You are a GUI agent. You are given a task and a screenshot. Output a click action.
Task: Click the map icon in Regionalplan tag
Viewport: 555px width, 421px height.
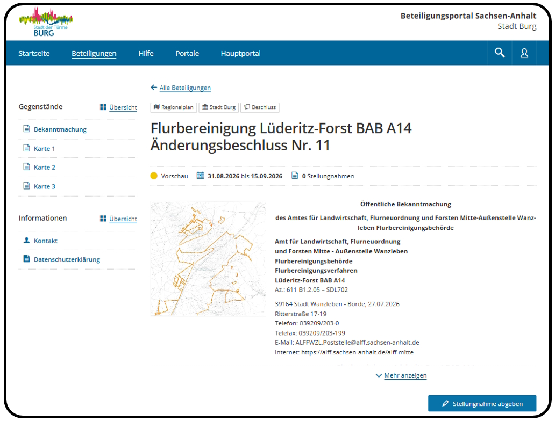pyautogui.click(x=157, y=107)
